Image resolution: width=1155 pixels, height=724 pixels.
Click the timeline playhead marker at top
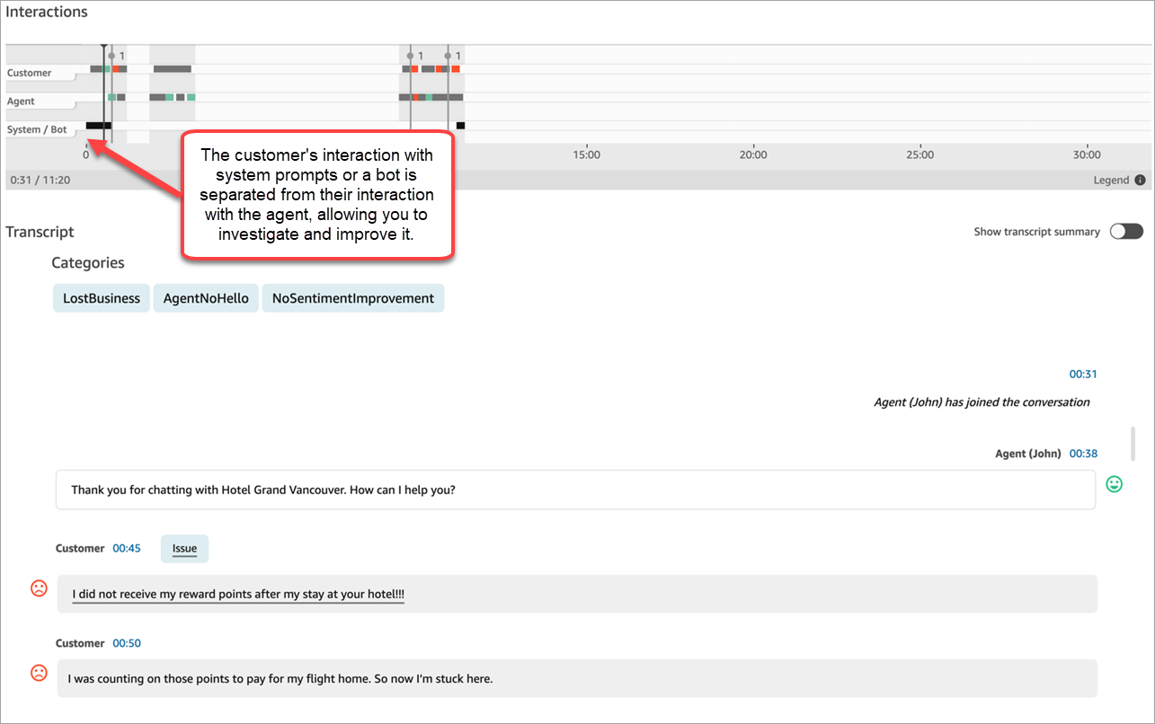[104, 45]
